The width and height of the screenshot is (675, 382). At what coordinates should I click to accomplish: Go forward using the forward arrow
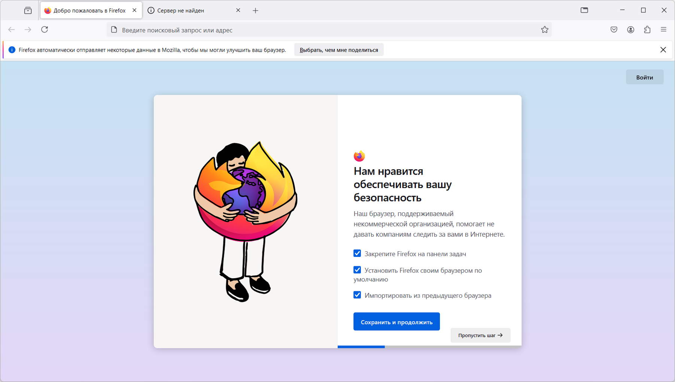point(28,30)
